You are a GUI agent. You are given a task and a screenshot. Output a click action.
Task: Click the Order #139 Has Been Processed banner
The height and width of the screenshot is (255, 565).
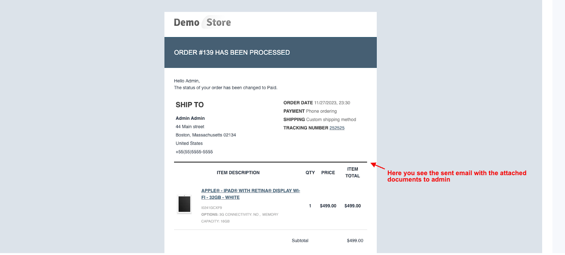coord(232,53)
